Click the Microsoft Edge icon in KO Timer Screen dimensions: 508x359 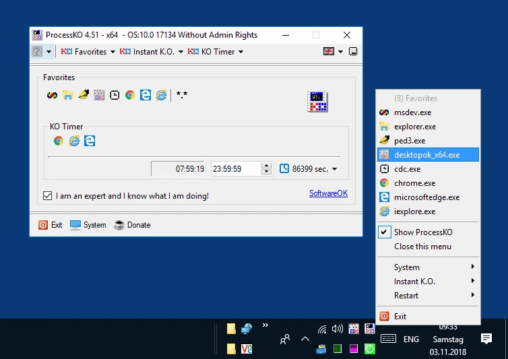click(90, 141)
